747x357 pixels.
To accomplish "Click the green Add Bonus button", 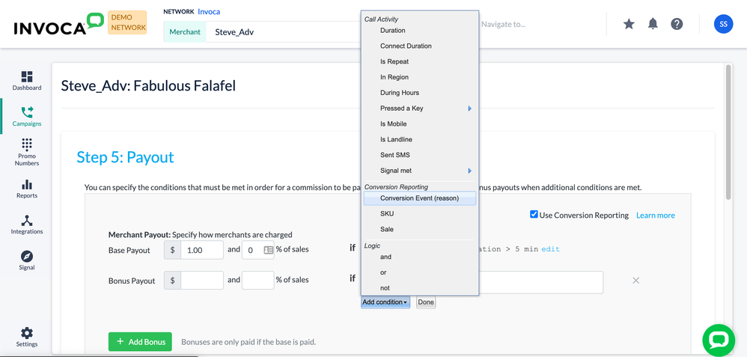I will 140,342.
